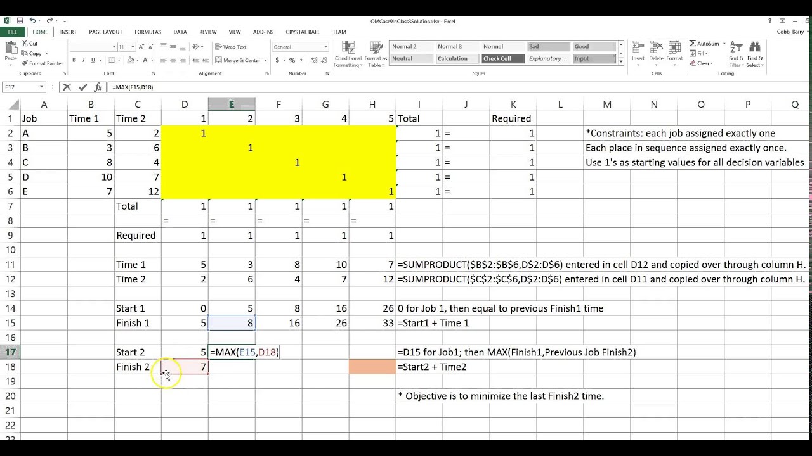Select the Format Painter brush
The image size is (812, 456).
(x=42, y=63)
